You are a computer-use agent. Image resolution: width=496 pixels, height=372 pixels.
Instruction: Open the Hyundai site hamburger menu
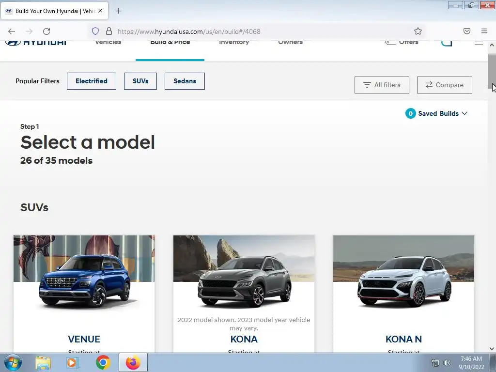point(479,43)
